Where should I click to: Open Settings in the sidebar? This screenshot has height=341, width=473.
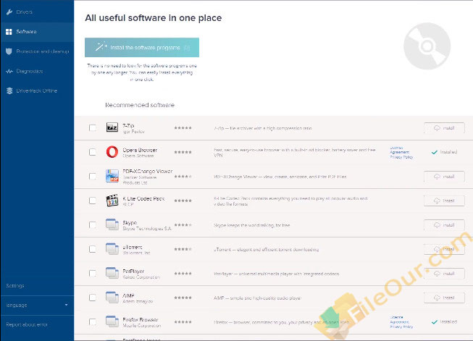(15, 285)
